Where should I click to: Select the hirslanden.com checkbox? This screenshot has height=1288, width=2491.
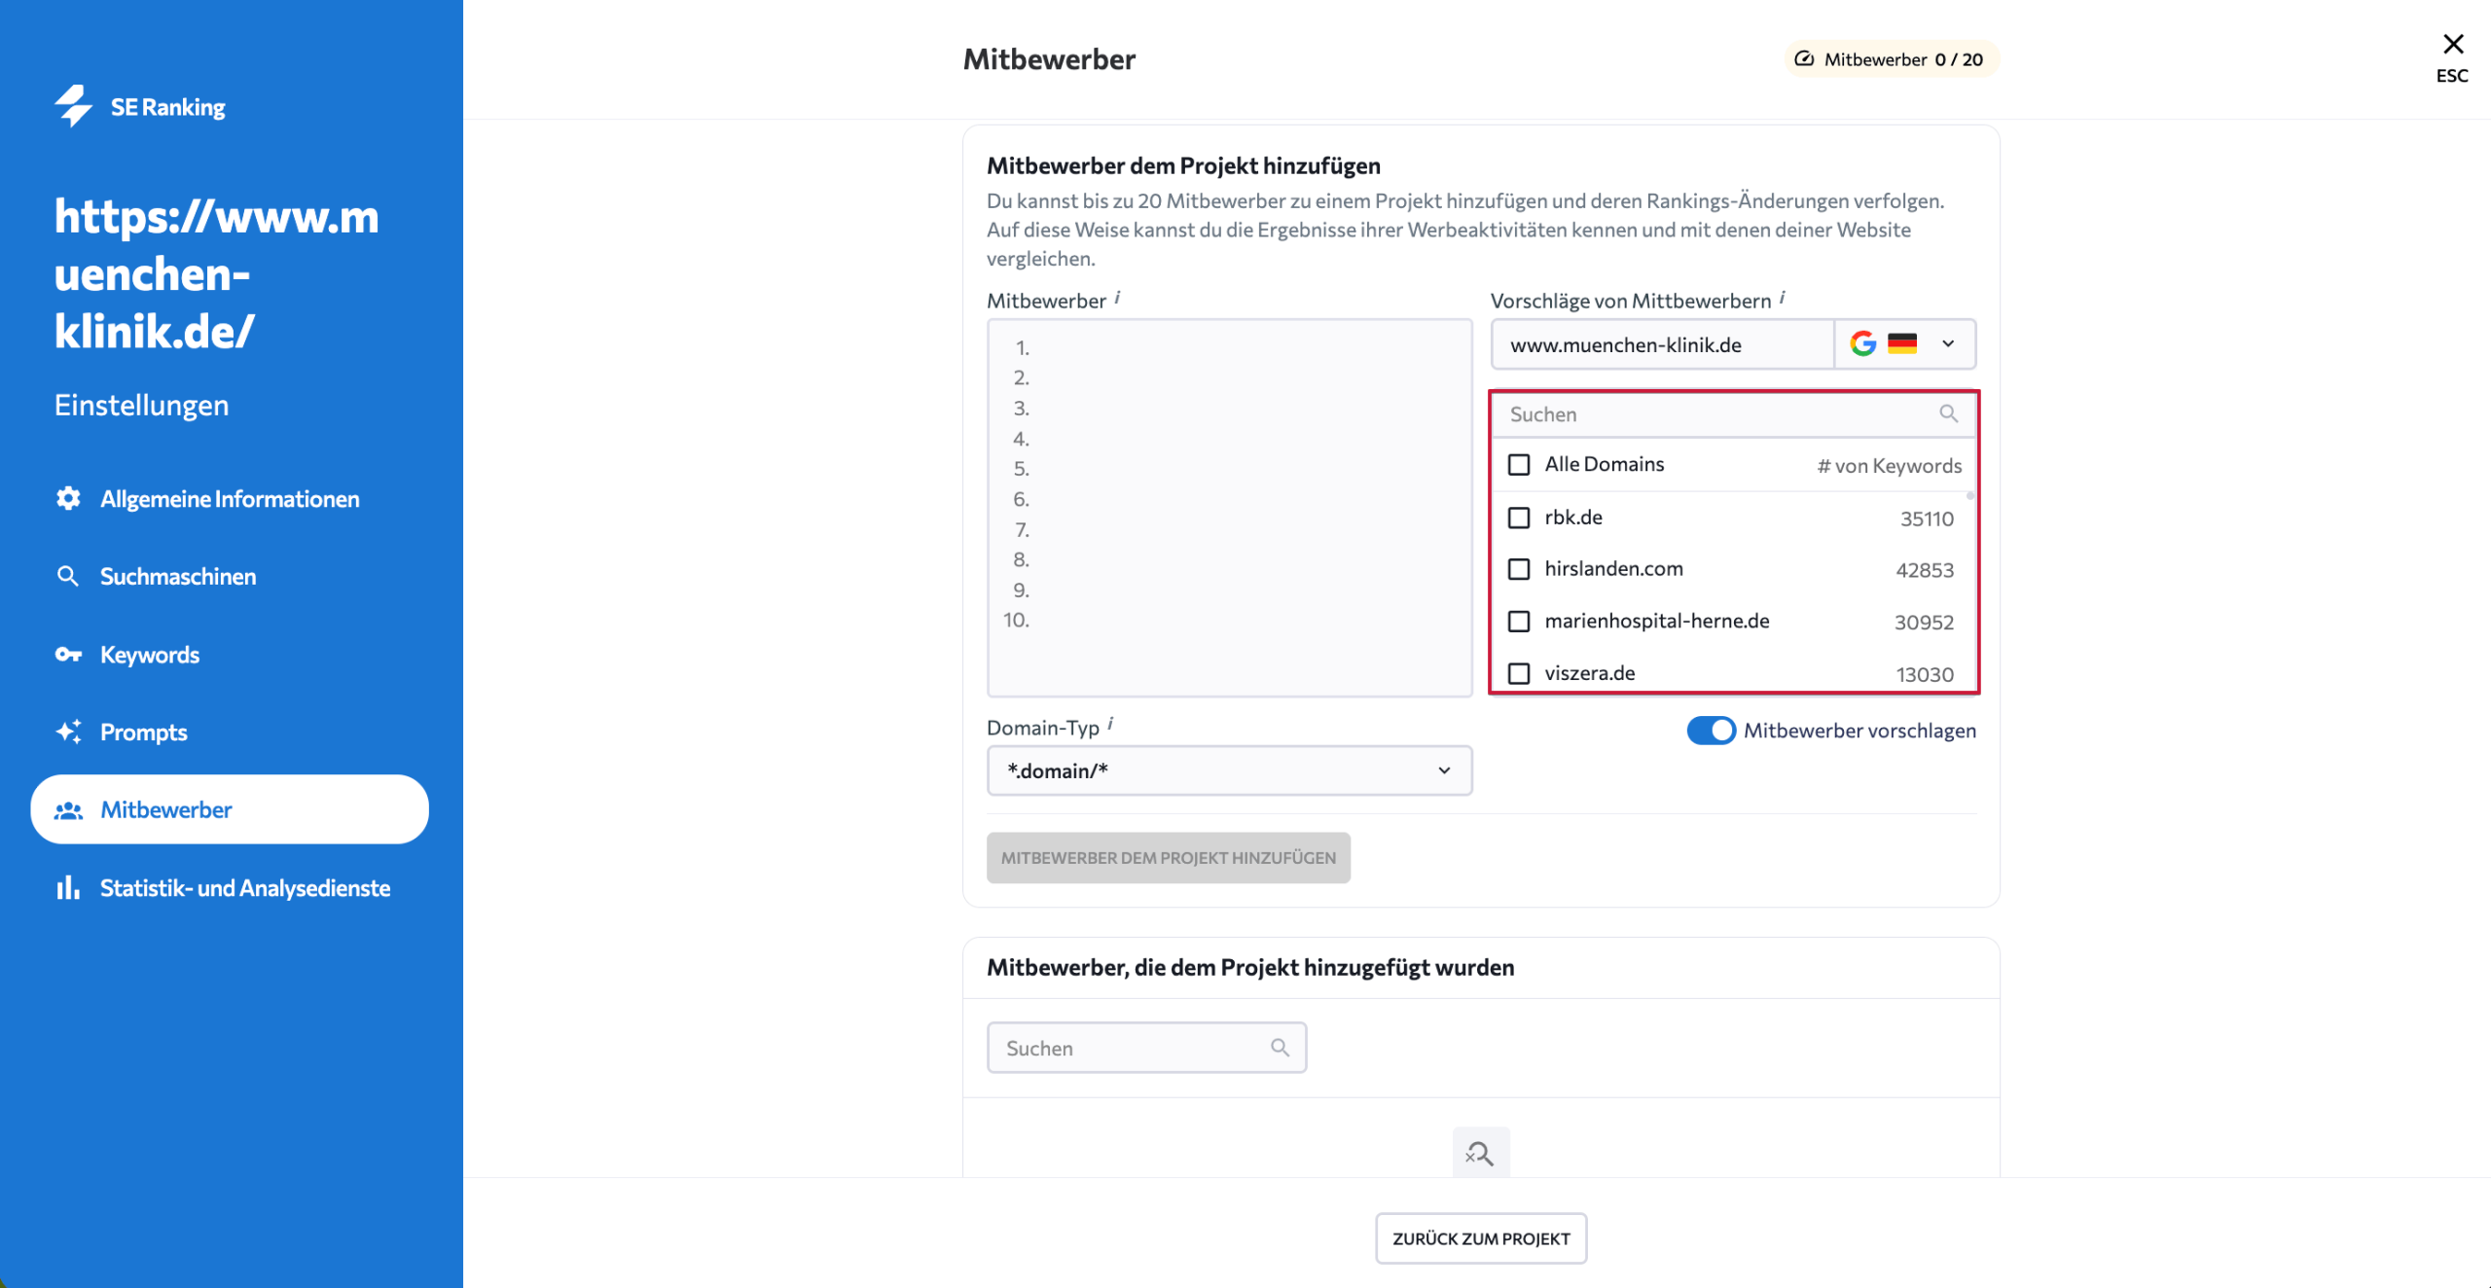tap(1519, 569)
